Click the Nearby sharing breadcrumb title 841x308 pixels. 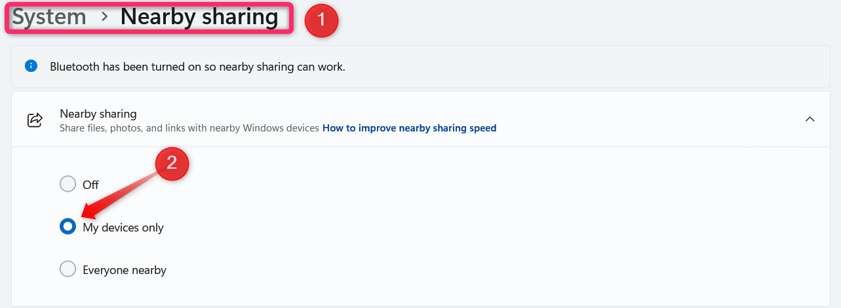click(199, 18)
